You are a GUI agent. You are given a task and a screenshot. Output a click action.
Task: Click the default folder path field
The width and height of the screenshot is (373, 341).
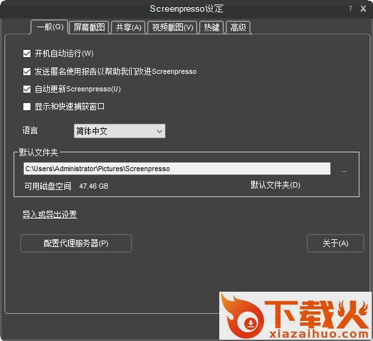[x=177, y=169]
